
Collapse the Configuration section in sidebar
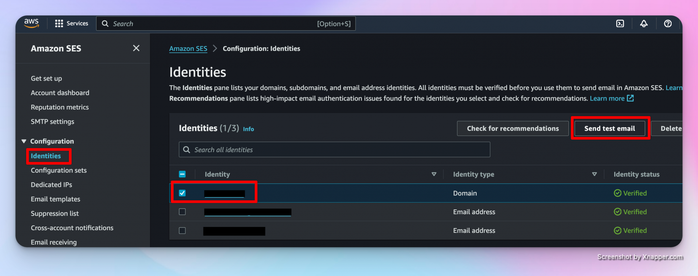(24, 141)
